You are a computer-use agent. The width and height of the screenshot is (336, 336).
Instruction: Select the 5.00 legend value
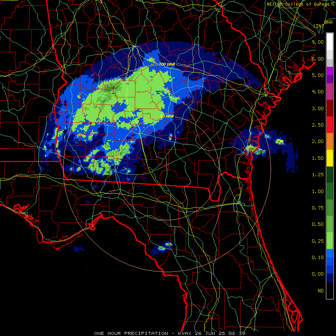[318, 75]
